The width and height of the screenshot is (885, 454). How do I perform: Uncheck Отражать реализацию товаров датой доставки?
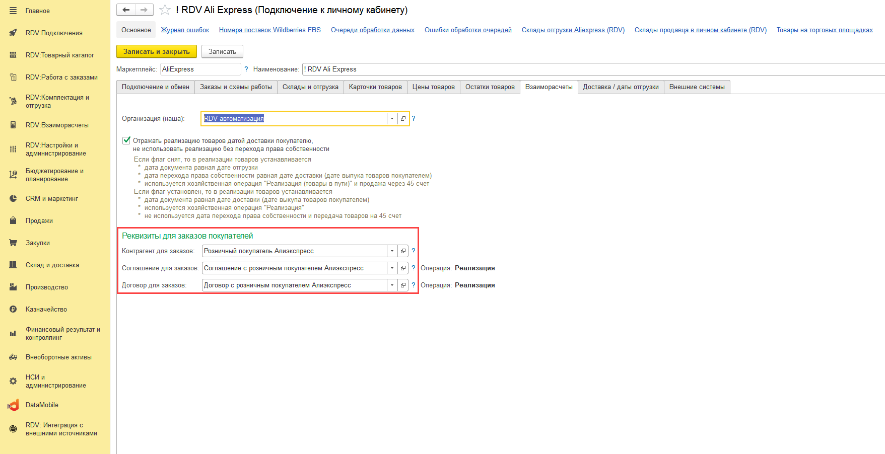126,140
